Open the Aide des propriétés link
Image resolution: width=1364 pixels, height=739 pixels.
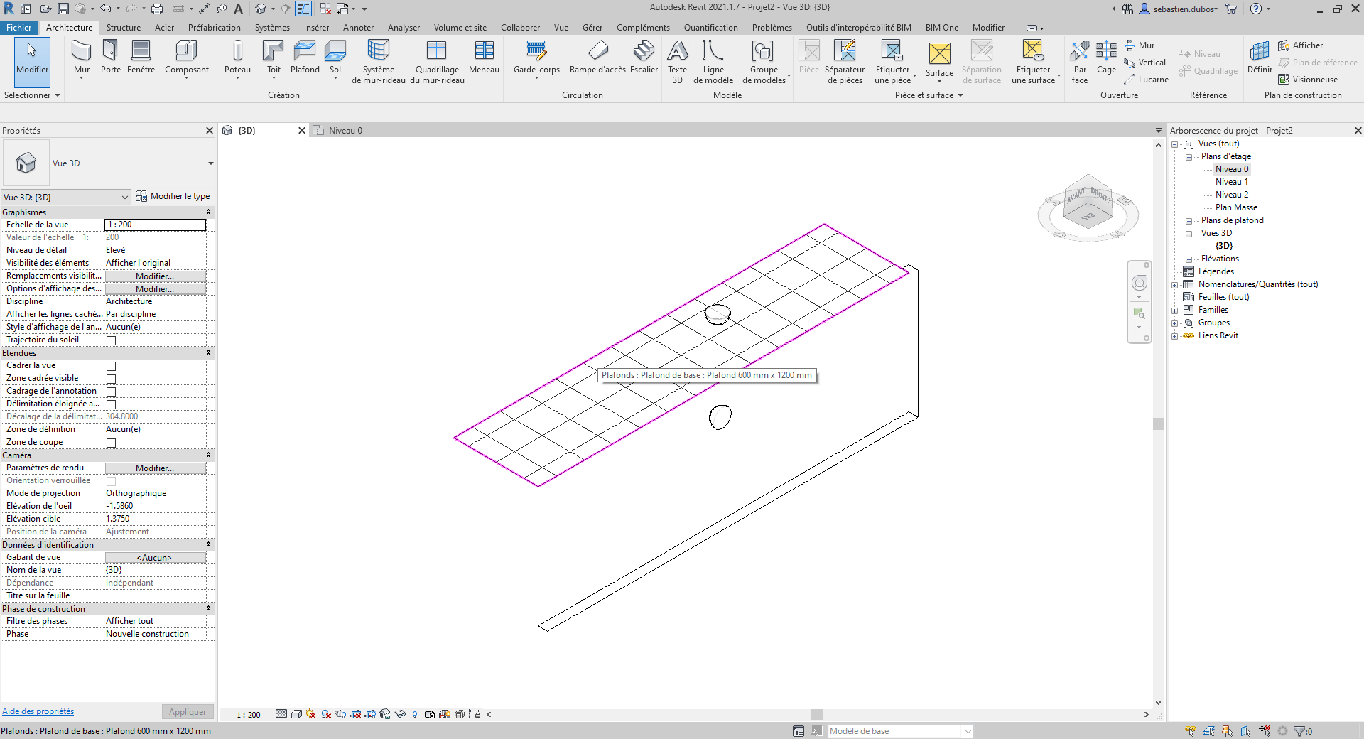pos(38,711)
